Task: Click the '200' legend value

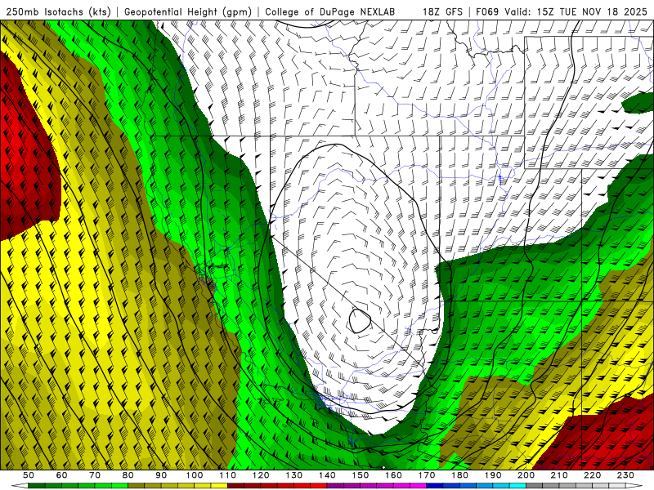Action: [x=526, y=475]
